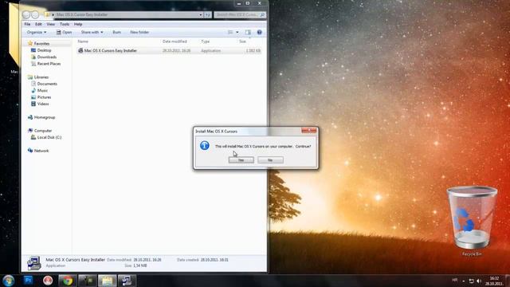Open the Tools menu in Explorer
This screenshot has width=510, height=287.
click(65, 24)
